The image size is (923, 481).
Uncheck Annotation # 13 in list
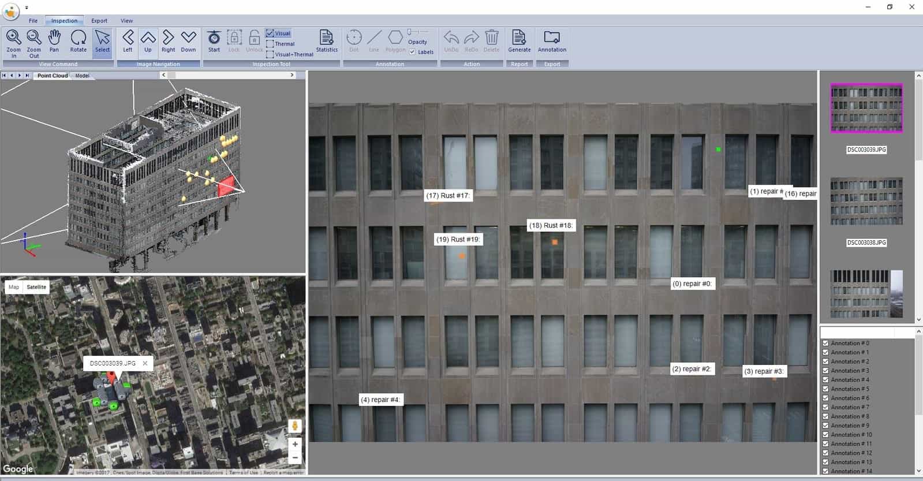825,462
